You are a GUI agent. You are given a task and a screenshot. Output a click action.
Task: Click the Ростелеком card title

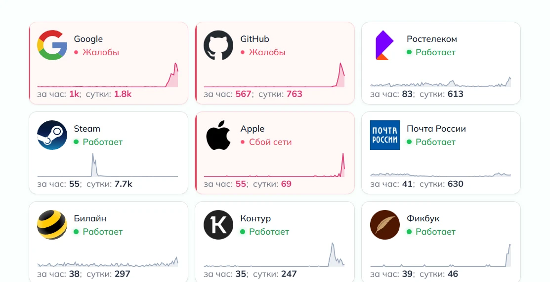pyautogui.click(x=432, y=39)
